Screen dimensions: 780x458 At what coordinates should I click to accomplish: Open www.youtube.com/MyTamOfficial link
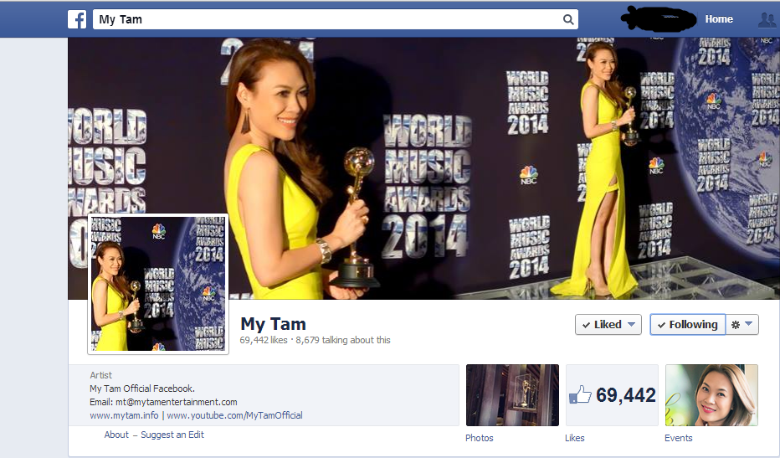pos(235,415)
